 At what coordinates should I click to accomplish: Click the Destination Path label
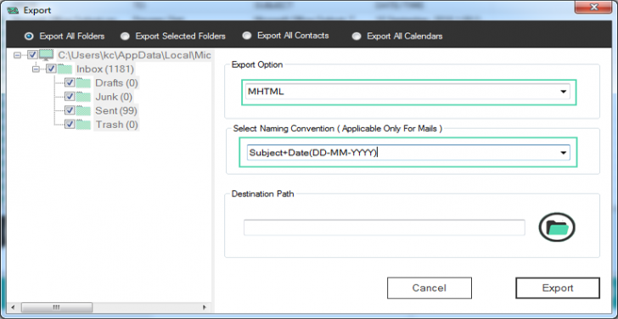coord(262,193)
